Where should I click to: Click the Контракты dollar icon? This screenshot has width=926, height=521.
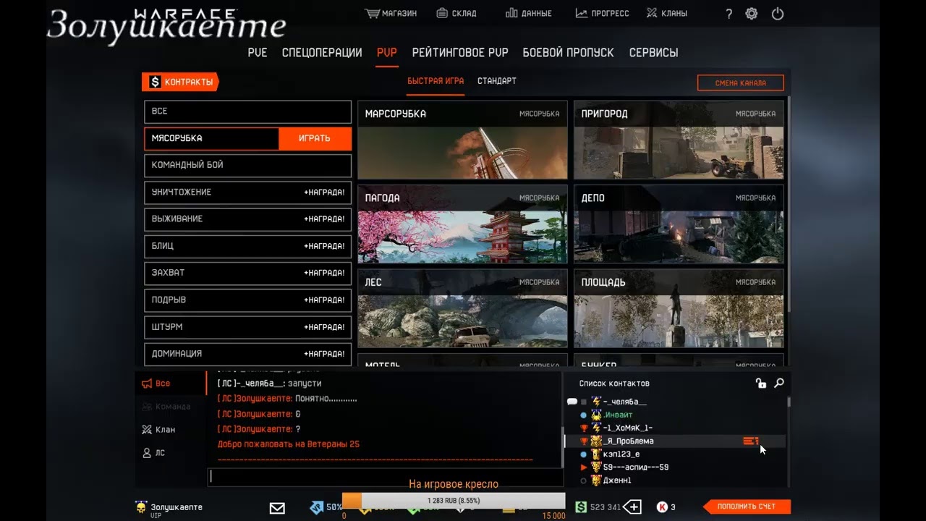(x=155, y=82)
